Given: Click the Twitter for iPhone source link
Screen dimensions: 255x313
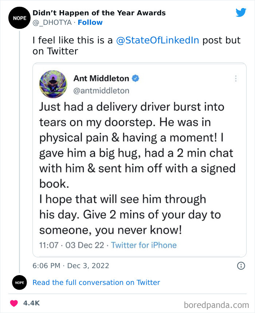Looking at the screenshot, I should pyautogui.click(x=144, y=245).
